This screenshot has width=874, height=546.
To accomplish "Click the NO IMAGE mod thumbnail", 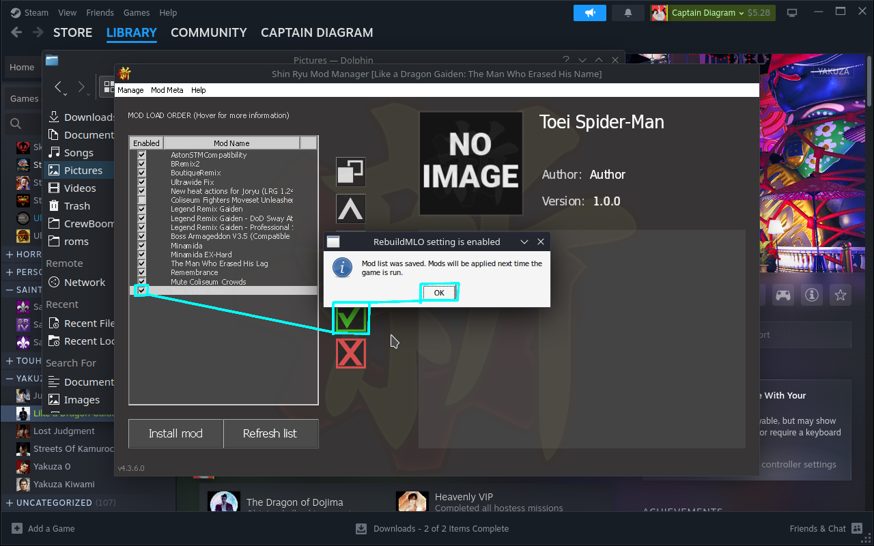I will coord(470,163).
